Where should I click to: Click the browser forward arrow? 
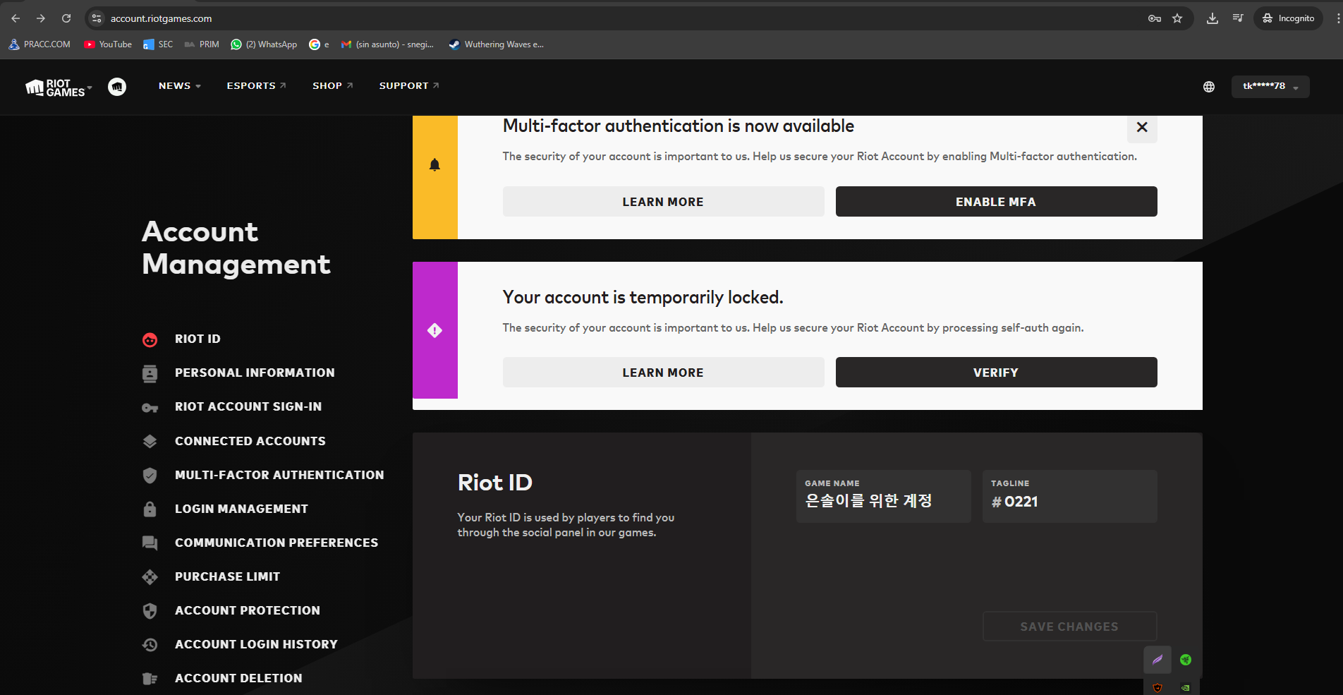pyautogui.click(x=41, y=18)
